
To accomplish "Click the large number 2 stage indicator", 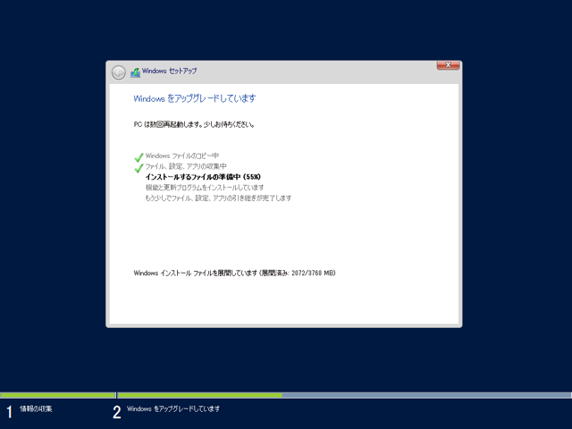I will pyautogui.click(x=117, y=412).
